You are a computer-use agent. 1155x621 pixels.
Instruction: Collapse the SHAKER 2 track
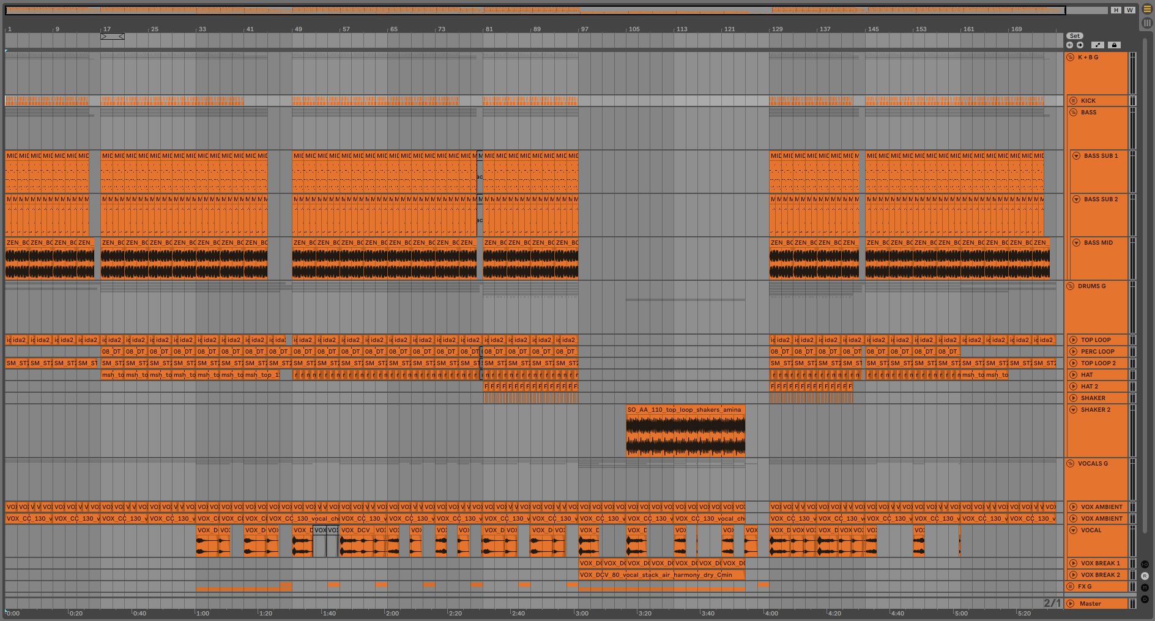pyautogui.click(x=1073, y=410)
